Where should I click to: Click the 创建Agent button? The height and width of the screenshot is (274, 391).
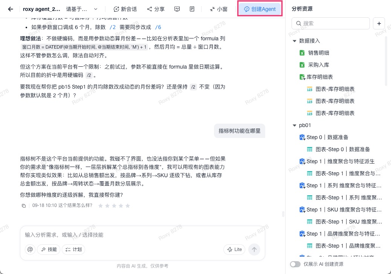[x=260, y=9]
